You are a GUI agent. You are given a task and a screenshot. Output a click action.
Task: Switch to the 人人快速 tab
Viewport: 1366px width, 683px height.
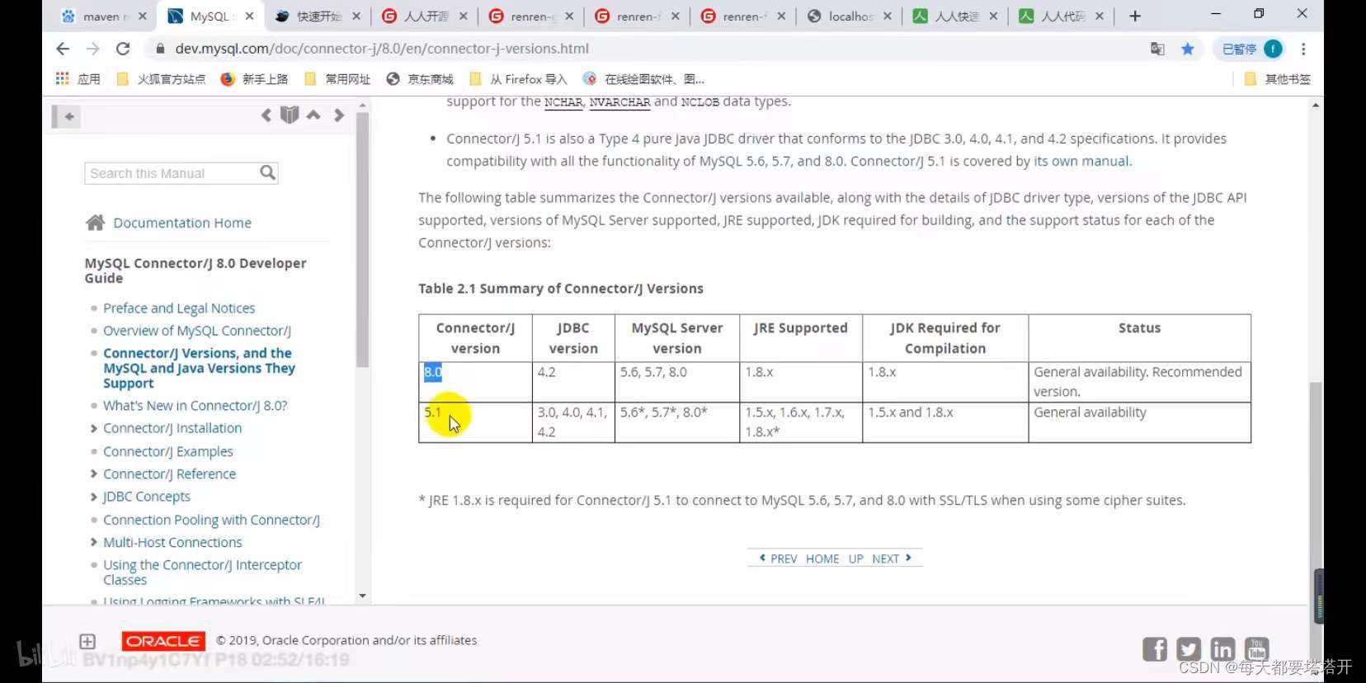click(x=955, y=16)
